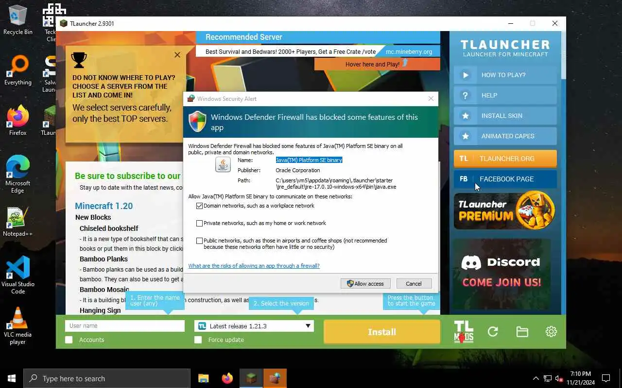Click star icon next to Animated Capes

click(466, 136)
